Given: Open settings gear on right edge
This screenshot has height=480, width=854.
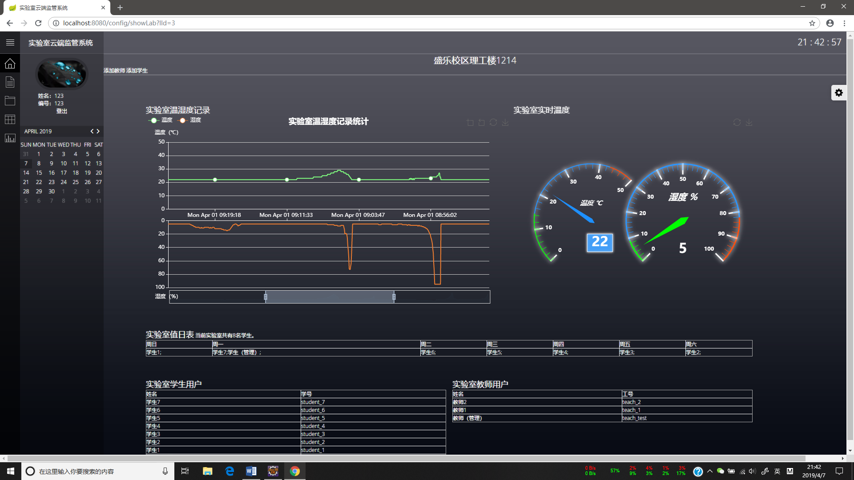Looking at the screenshot, I should 838,93.
